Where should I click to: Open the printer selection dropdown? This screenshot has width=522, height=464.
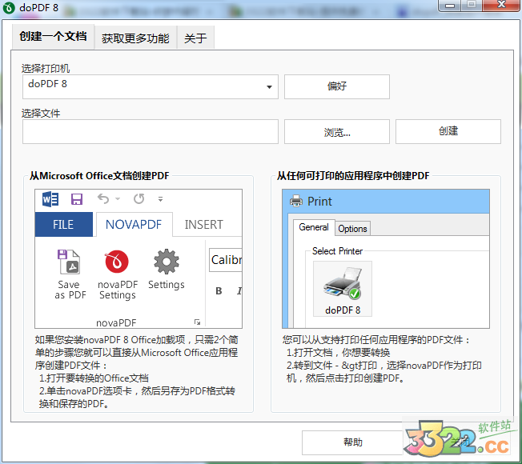pos(269,87)
